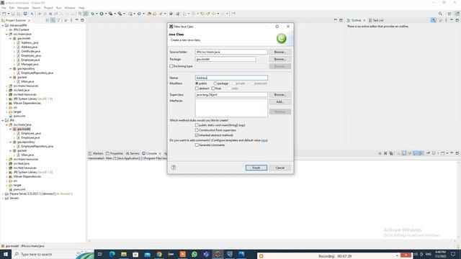Open the File menu
Image resolution: width=461 pixels, height=259 pixels.
point(4,8)
